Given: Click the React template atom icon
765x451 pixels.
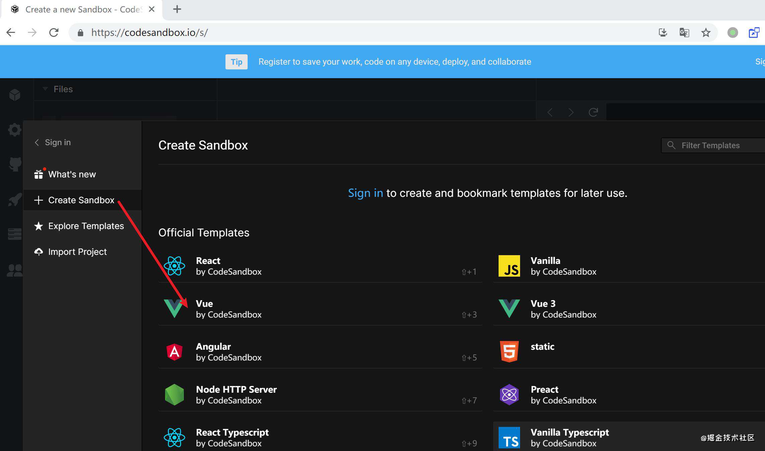Looking at the screenshot, I should 174,266.
